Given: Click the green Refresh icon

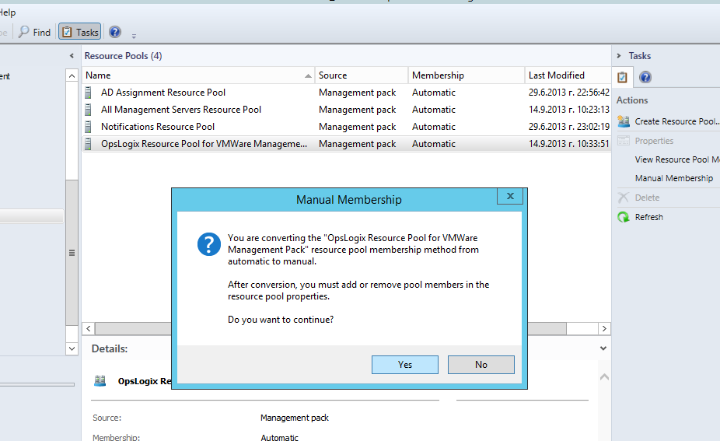Looking at the screenshot, I should tap(624, 217).
